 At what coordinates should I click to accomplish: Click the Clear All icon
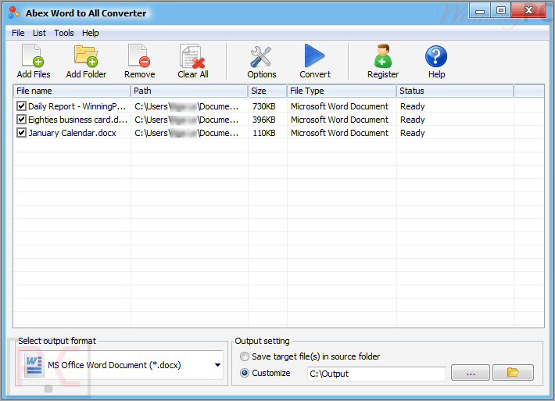[192, 56]
